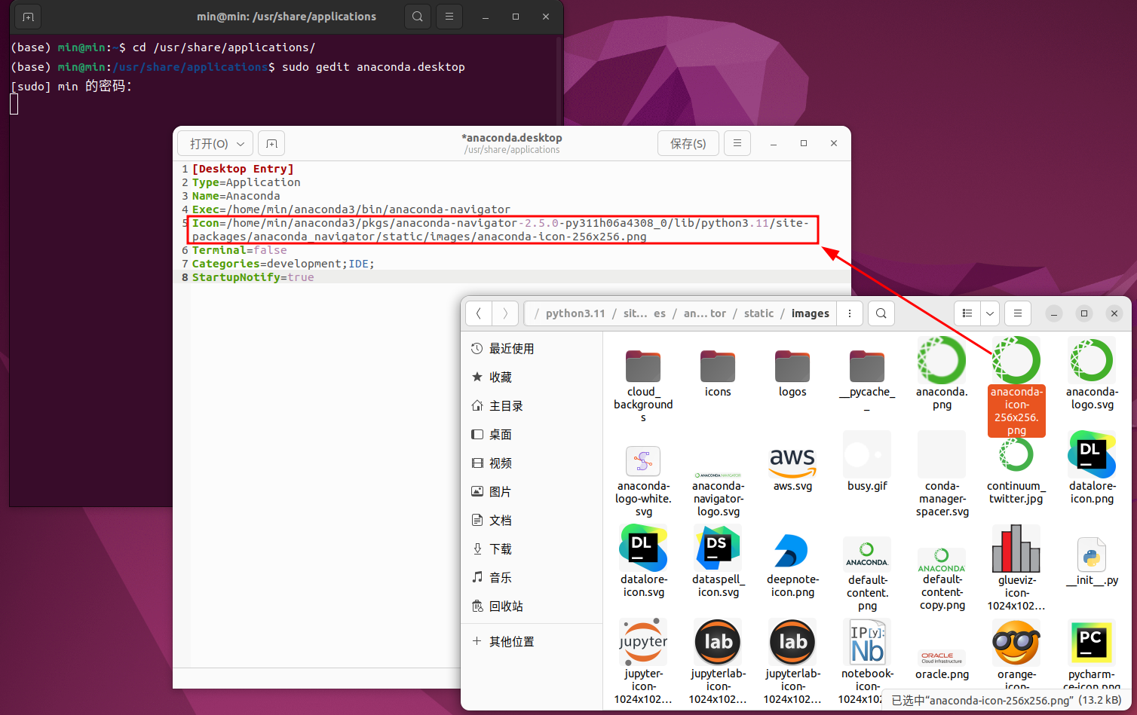Select images breadcrumb in path bar
The width and height of the screenshot is (1137, 715).
(x=811, y=313)
